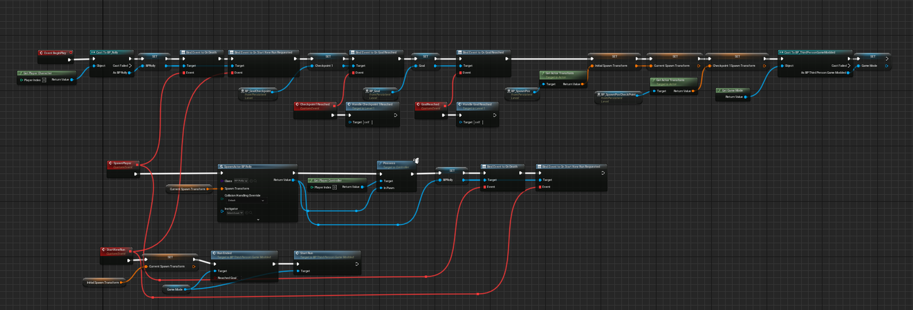913x310 pixels.
Task: Select the Initial Spawn Transform getter node
Action: pyautogui.click(x=104, y=282)
